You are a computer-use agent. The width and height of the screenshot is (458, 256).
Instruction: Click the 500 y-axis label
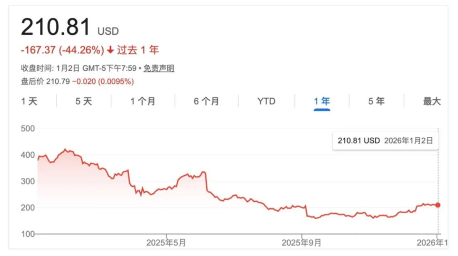pyautogui.click(x=27, y=128)
